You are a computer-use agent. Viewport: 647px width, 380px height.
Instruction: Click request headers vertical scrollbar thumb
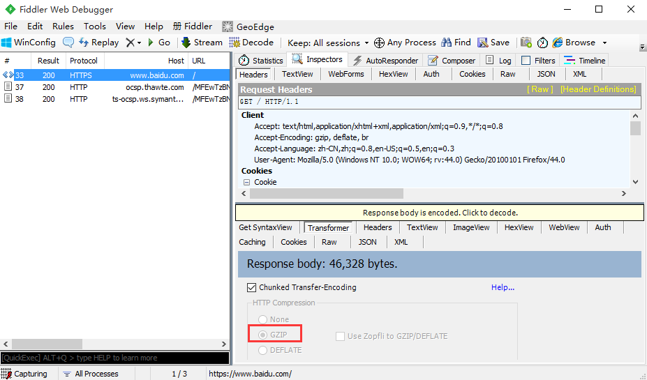[635, 128]
